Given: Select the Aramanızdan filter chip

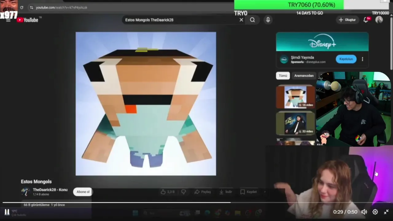Looking at the screenshot, I should point(304,76).
